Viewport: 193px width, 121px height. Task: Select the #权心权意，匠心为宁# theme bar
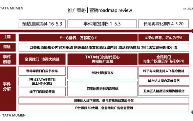pyautogui.click(x=164, y=38)
